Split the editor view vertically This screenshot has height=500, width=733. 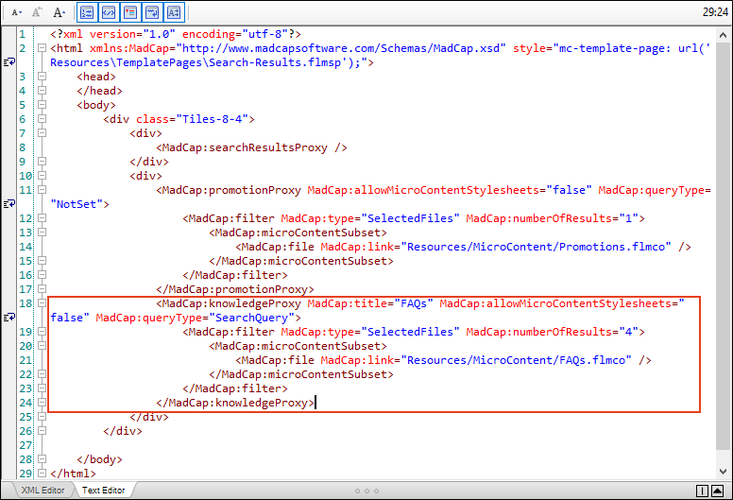(x=702, y=491)
